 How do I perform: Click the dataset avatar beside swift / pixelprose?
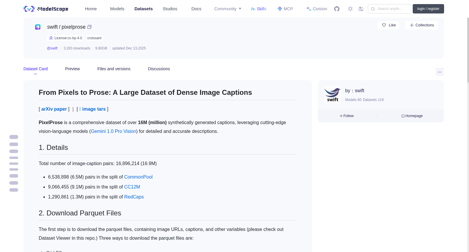pyautogui.click(x=38, y=27)
